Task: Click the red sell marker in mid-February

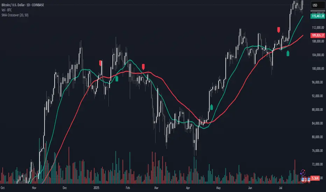Action: [143, 67]
